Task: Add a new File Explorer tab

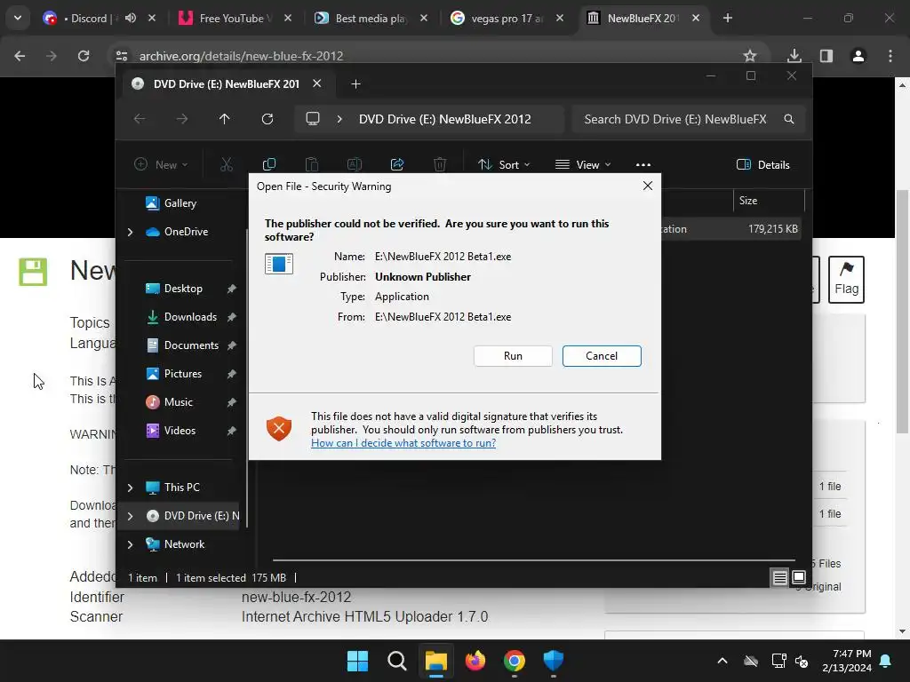Action: 355,84
